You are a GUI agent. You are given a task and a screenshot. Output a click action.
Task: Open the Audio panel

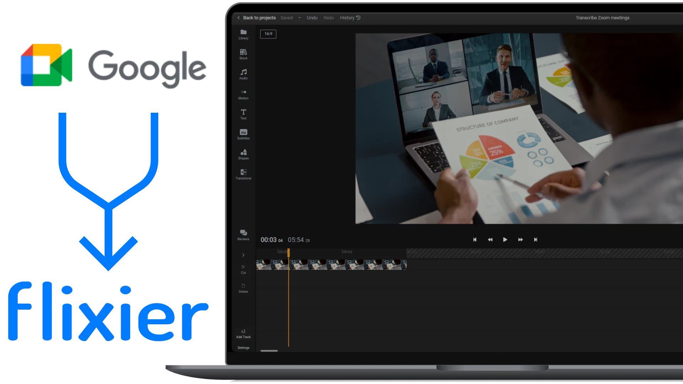click(x=243, y=74)
